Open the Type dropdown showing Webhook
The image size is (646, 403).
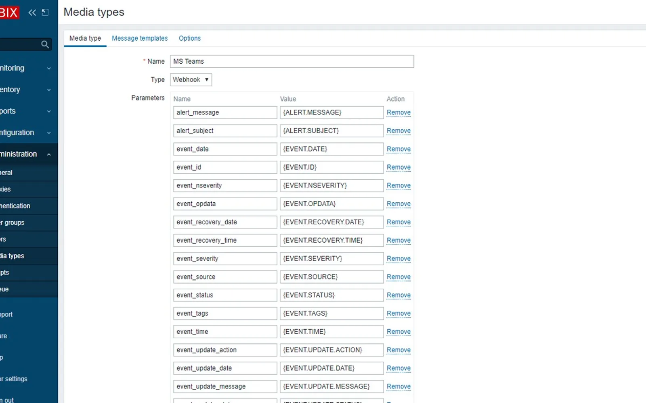[191, 80]
